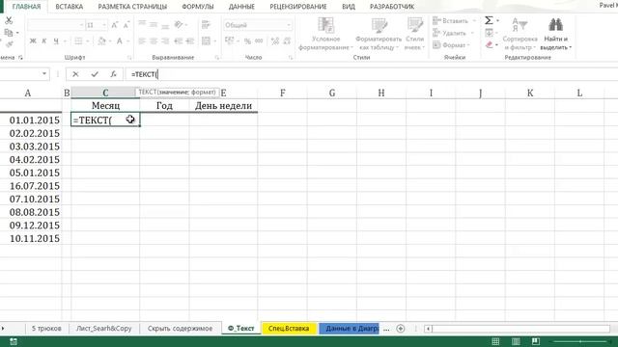This screenshot has height=347, width=618.
Task: Click the Copy icon
Action: pos(9,33)
